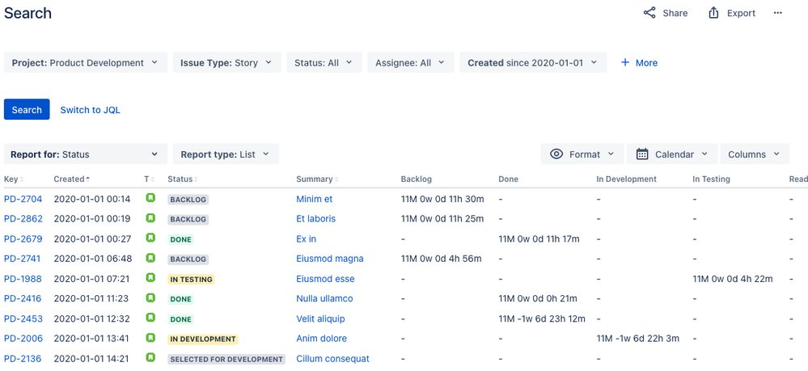
Task: Click the 11M 0w 0d 11h 30m cell
Action: [442, 198]
